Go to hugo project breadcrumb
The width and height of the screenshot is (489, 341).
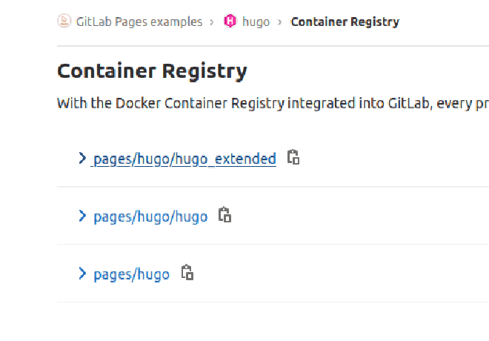256,21
